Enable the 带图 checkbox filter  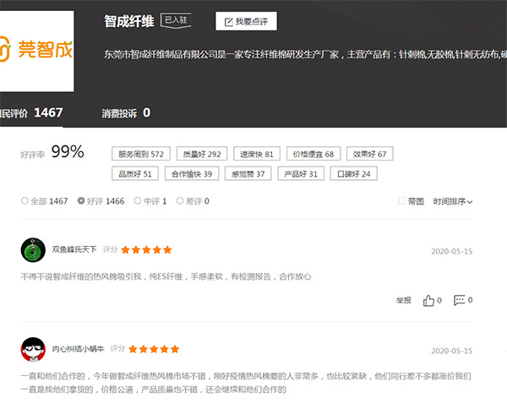click(402, 201)
